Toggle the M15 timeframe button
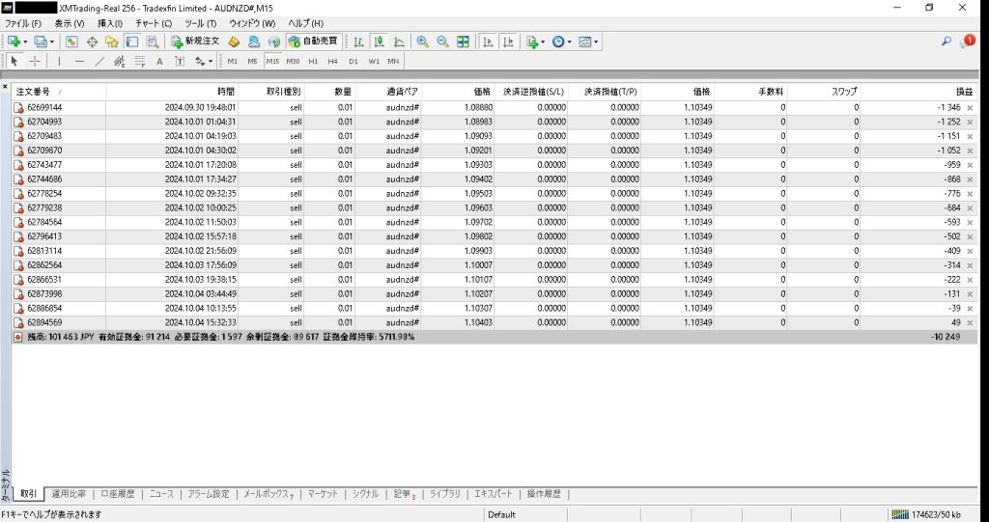The height and width of the screenshot is (522, 989). point(272,61)
